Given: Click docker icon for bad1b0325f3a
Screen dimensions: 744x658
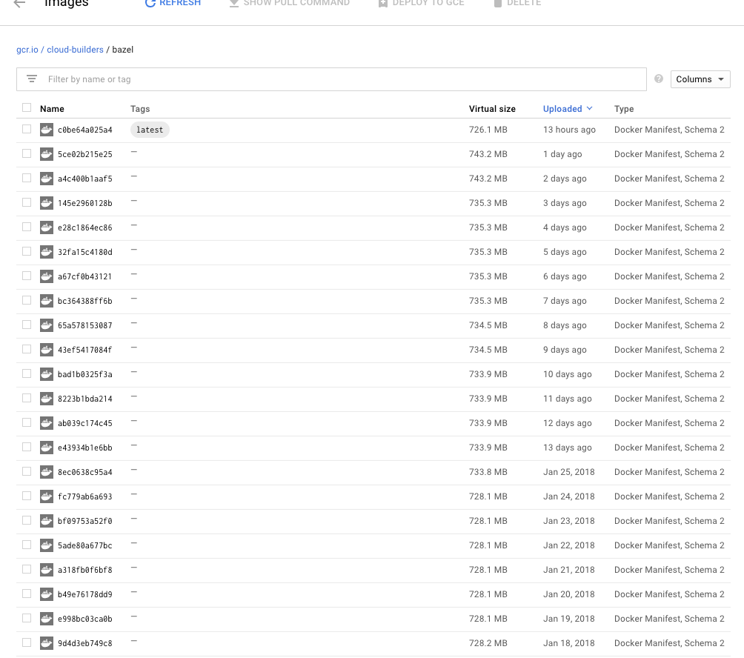Looking at the screenshot, I should coord(47,374).
